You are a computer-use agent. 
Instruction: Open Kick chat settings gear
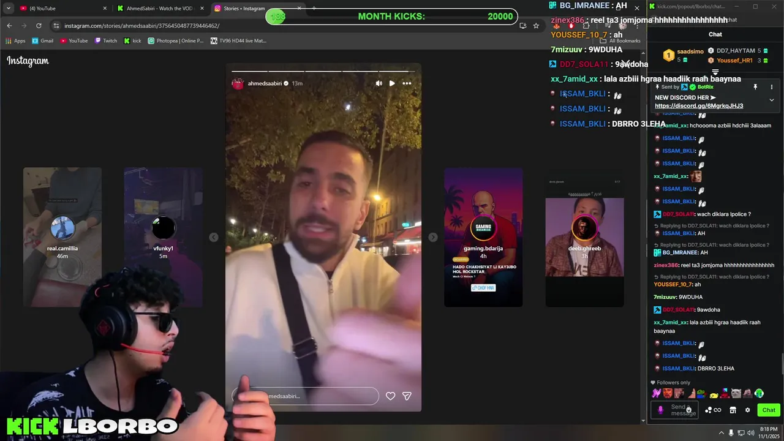click(x=747, y=410)
